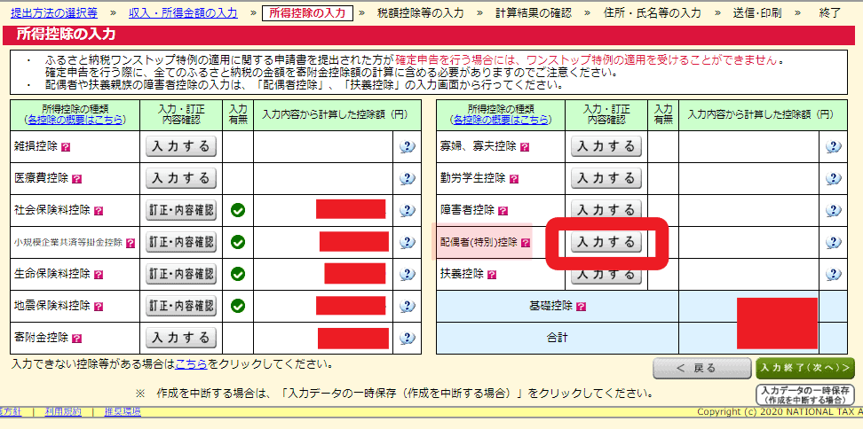Click blue question bubble in 勤労学生控除 row
This screenshot has width=863, height=429.
(834, 178)
